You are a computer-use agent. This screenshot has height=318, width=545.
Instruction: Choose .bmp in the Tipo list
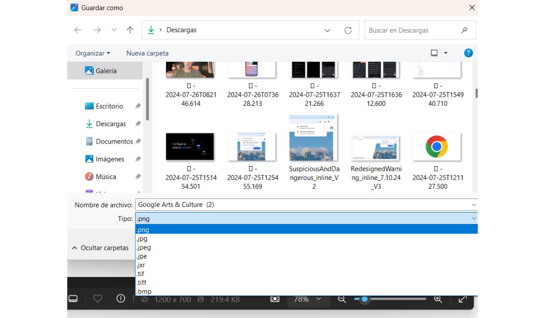[144, 291]
